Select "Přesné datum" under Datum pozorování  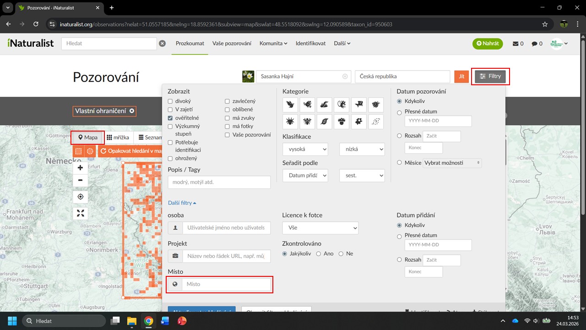click(x=399, y=112)
